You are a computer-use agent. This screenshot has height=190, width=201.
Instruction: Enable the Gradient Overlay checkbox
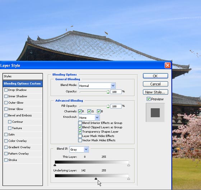point(6,147)
